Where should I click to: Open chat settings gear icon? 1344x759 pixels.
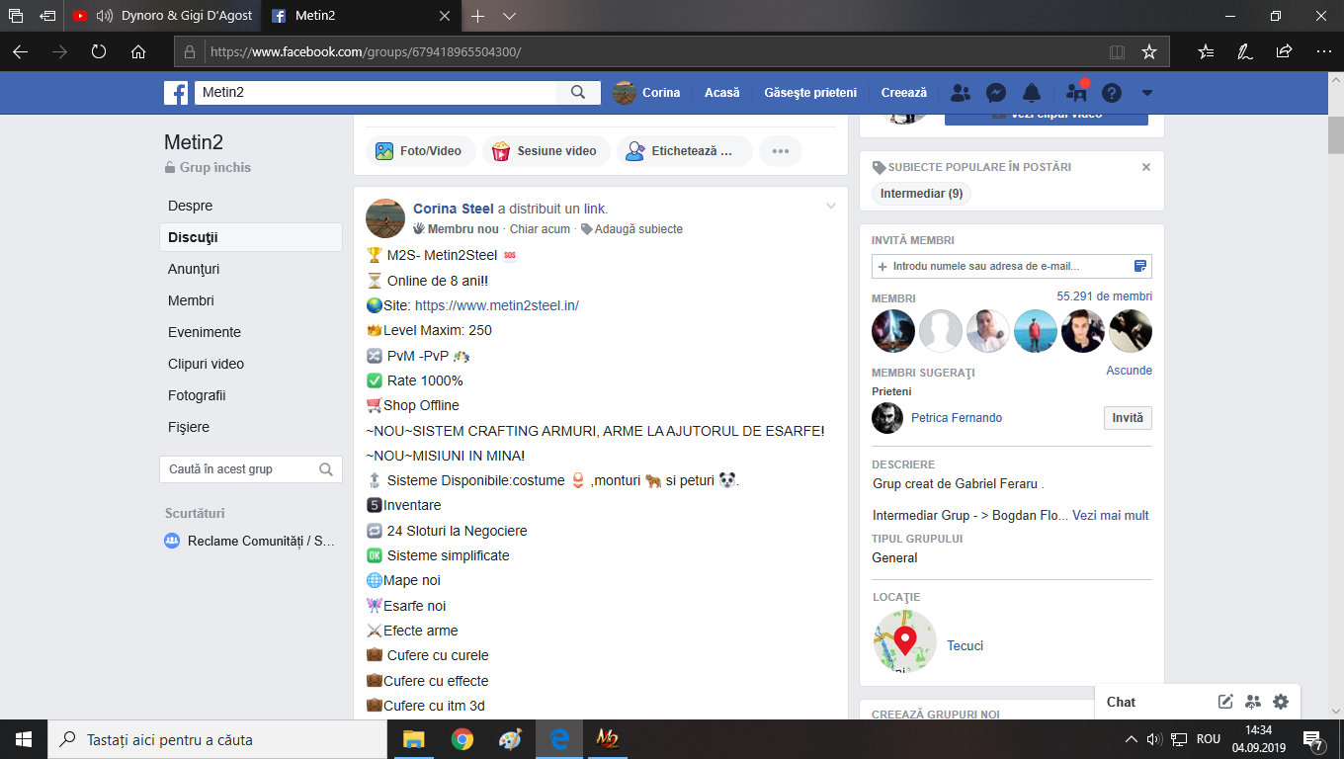click(1281, 702)
